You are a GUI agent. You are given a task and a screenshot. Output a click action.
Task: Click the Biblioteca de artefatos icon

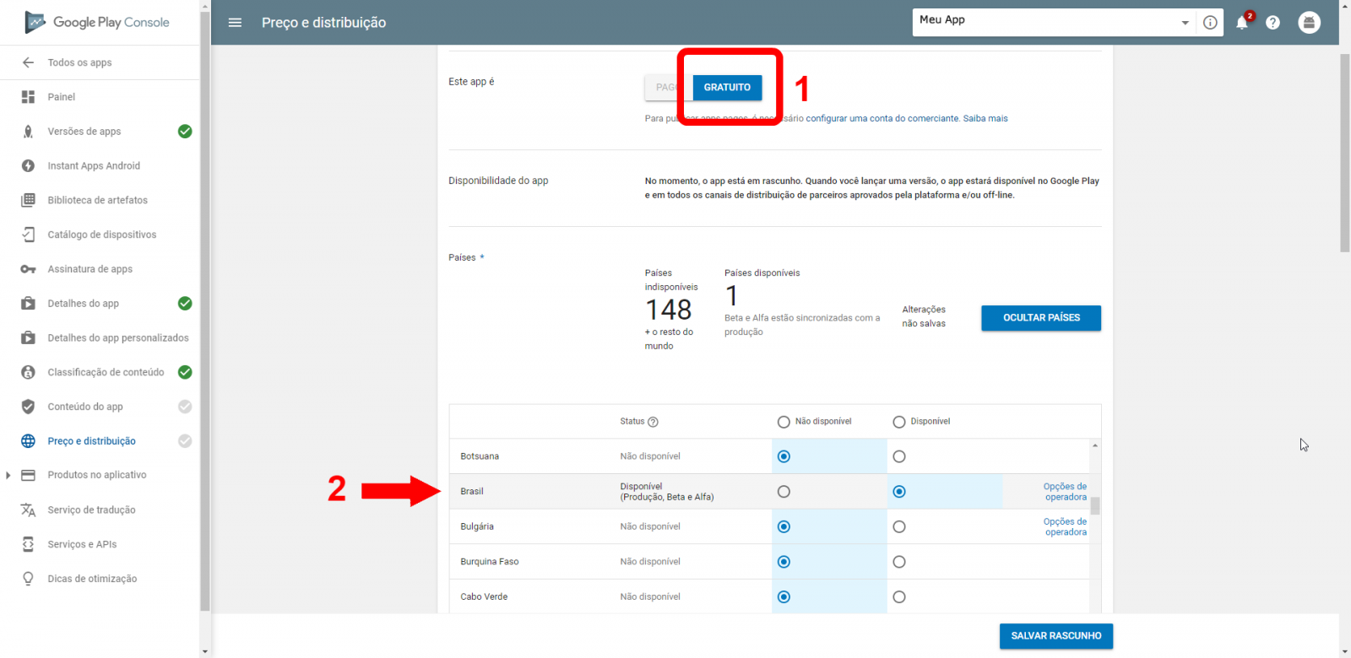[28, 200]
